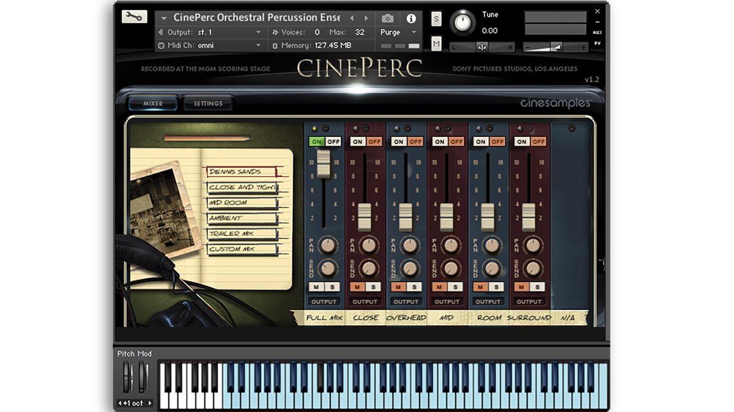
Task: Click the camera snapshot icon
Action: (388, 18)
